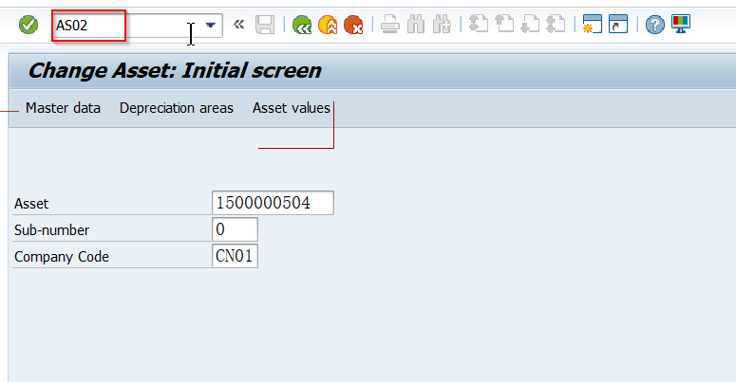736x382 pixels.
Task: Click the Create New Session icon
Action: [x=594, y=26]
